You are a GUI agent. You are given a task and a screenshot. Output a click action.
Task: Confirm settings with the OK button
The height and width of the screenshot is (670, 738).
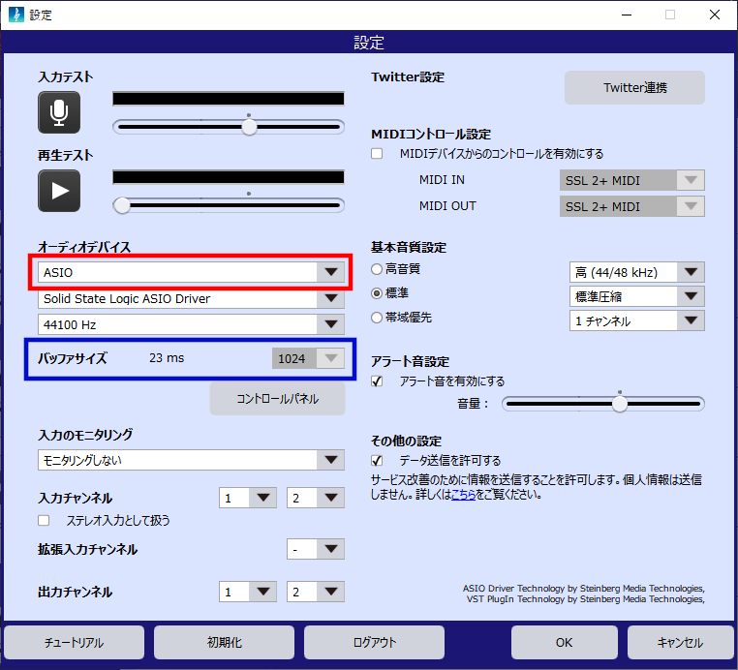coord(565,642)
